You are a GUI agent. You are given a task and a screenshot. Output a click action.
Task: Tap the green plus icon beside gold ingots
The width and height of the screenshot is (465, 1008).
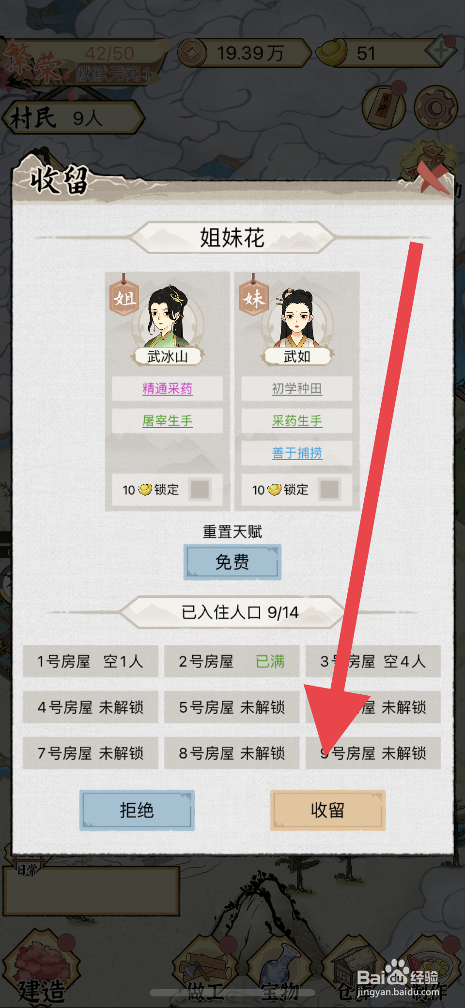point(440,50)
